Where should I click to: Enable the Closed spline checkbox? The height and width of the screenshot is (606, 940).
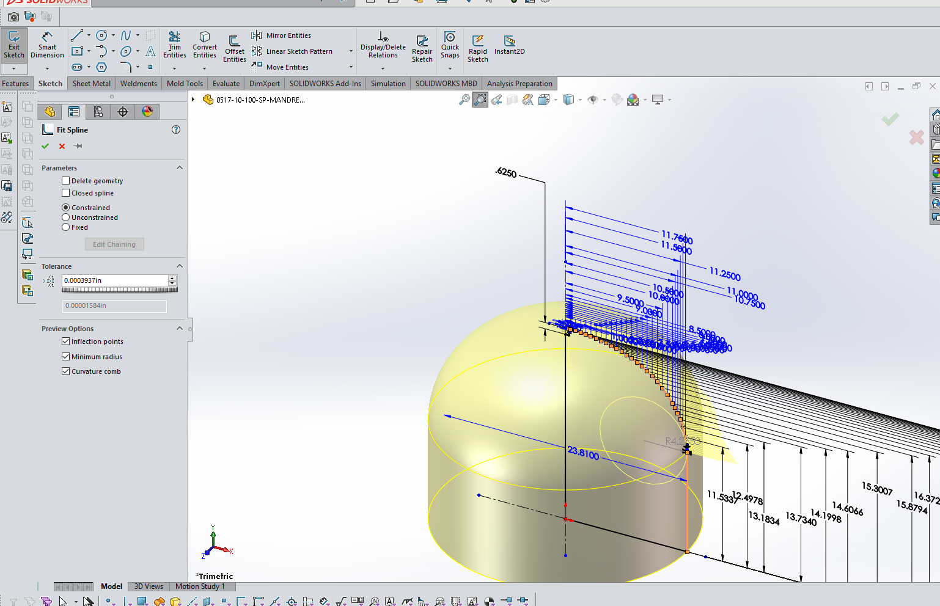pos(65,193)
